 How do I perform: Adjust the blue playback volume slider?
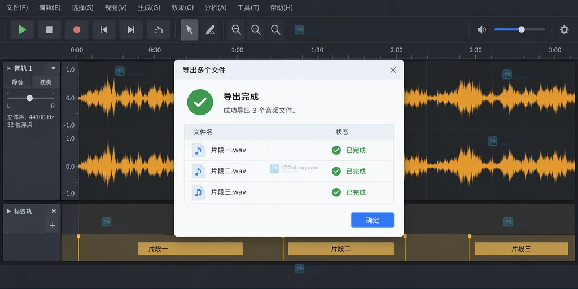[x=520, y=29]
